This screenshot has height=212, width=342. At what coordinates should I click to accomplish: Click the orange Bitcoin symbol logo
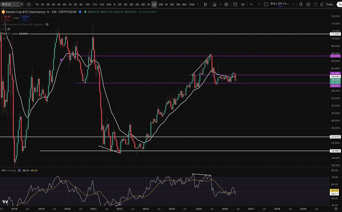(x=3, y=12)
